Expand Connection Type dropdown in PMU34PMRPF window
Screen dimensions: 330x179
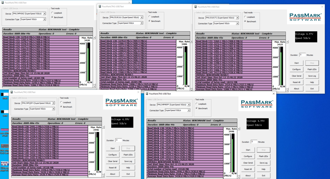point(189,110)
